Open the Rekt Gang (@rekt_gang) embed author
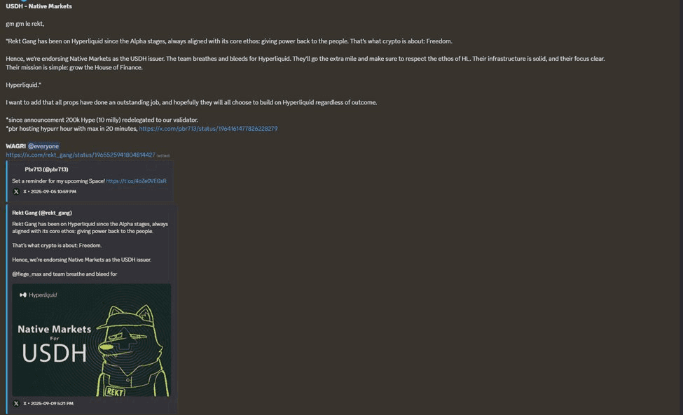 [42, 213]
